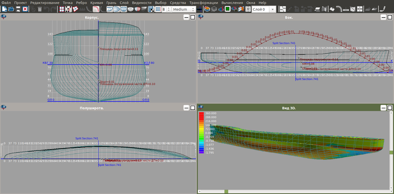Click the pin icon of Корпус window
Screen dimensions: 394x194
tap(4, 17)
